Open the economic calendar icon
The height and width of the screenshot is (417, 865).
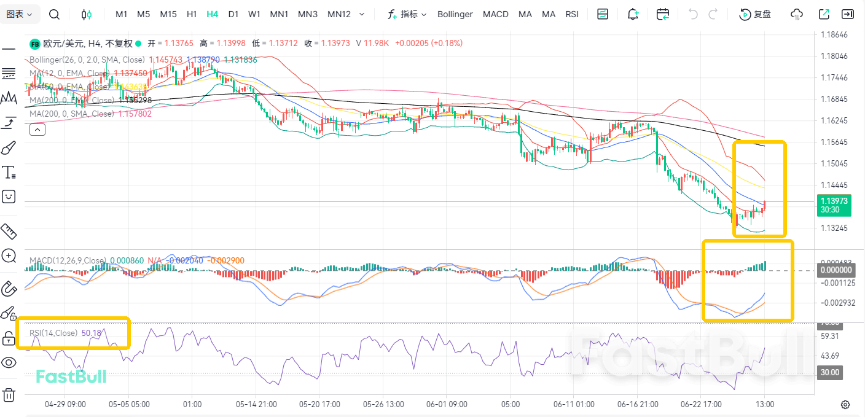click(x=663, y=14)
